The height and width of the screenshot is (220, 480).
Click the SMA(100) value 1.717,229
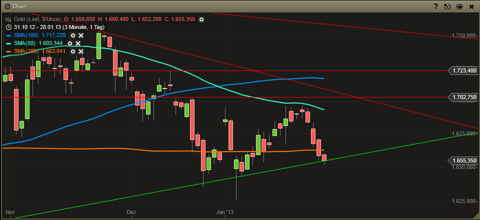[53, 35]
